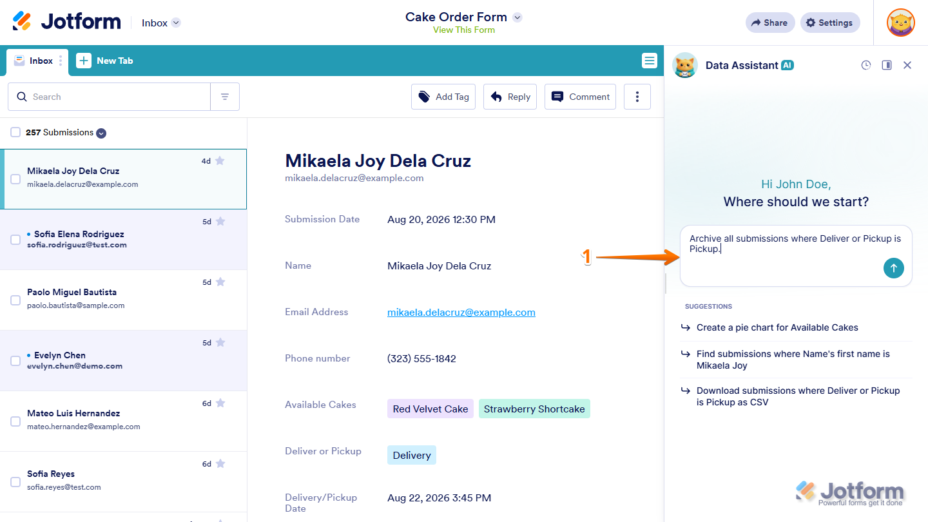Click into the Data Assistant prompt box

click(x=796, y=256)
